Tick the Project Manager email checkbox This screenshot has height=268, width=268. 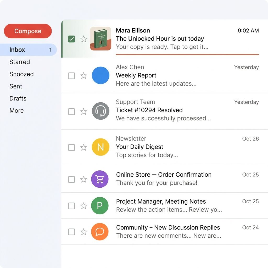[71, 206]
